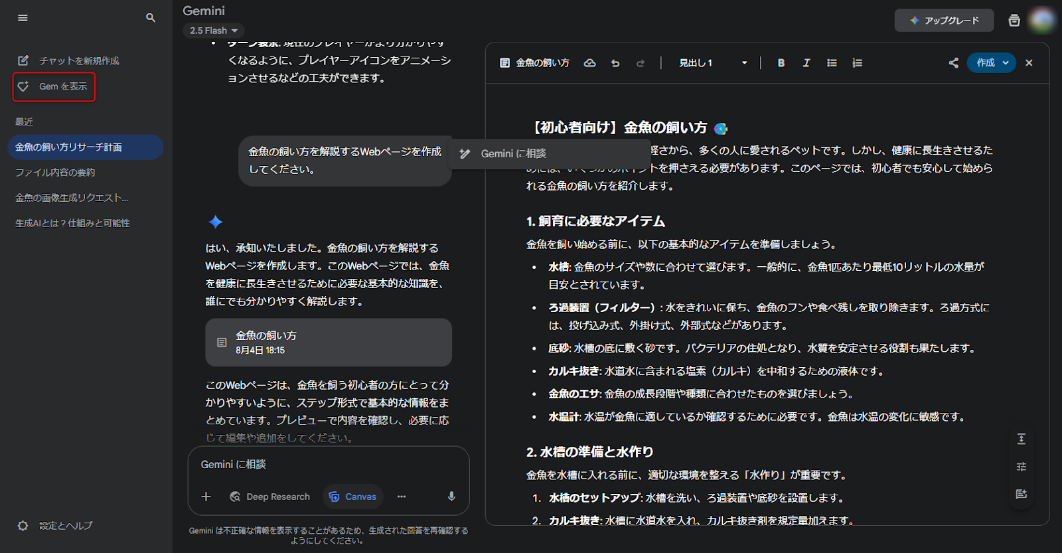Open the ファイル内容の要約 chat
Viewport: 1062px width, 553px height.
55,173
